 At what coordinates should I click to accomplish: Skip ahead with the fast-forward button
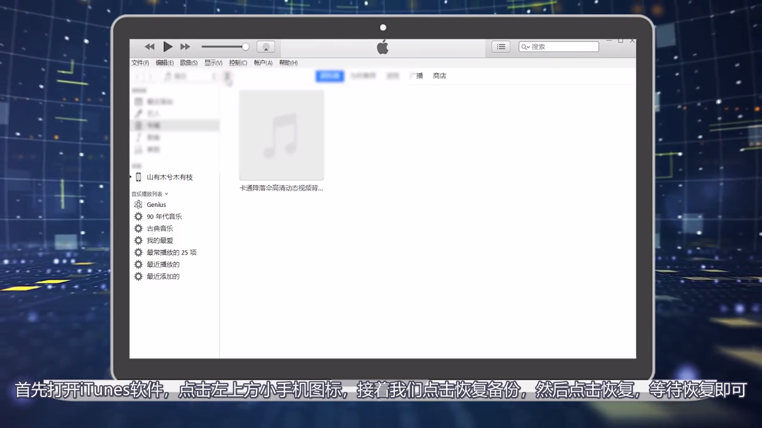point(185,46)
